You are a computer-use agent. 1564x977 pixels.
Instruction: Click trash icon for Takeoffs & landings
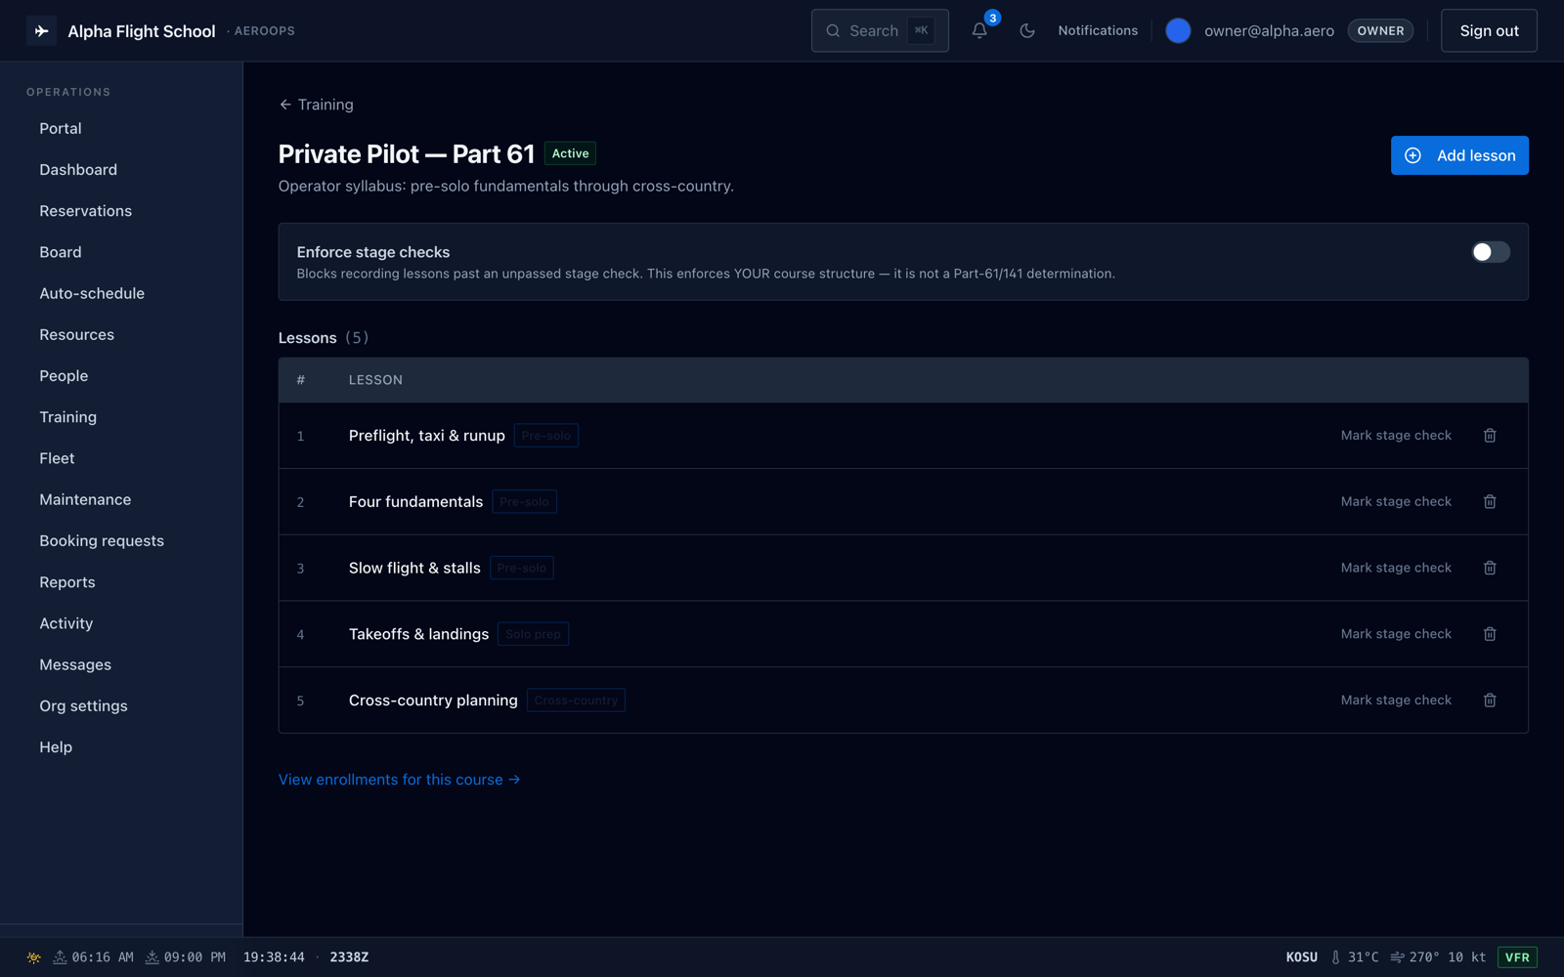[x=1490, y=634]
